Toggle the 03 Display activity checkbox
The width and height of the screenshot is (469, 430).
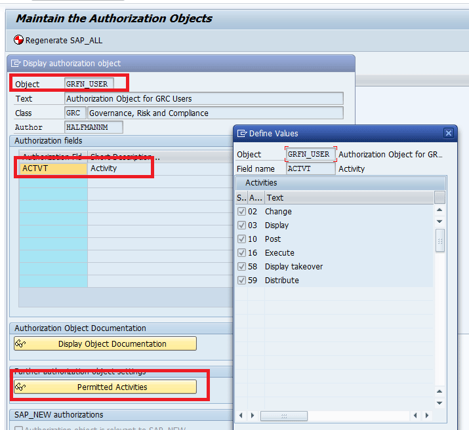[x=241, y=225]
